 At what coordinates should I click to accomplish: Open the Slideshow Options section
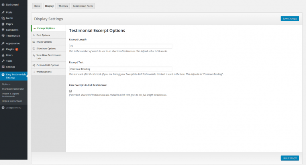pyautogui.click(x=46, y=48)
